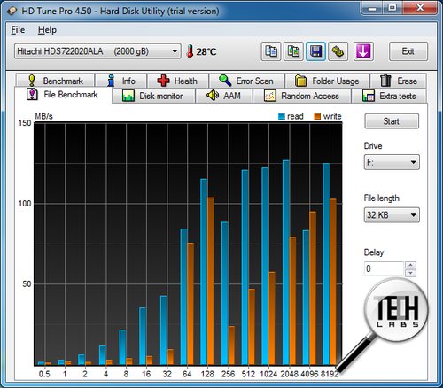443x388 pixels.
Task: Open the options gears icon
Action: pyautogui.click(x=338, y=51)
